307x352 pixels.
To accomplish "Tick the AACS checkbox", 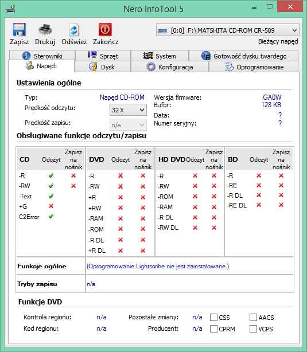I will pos(253,318).
